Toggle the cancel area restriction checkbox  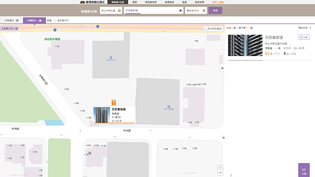point(206,29)
